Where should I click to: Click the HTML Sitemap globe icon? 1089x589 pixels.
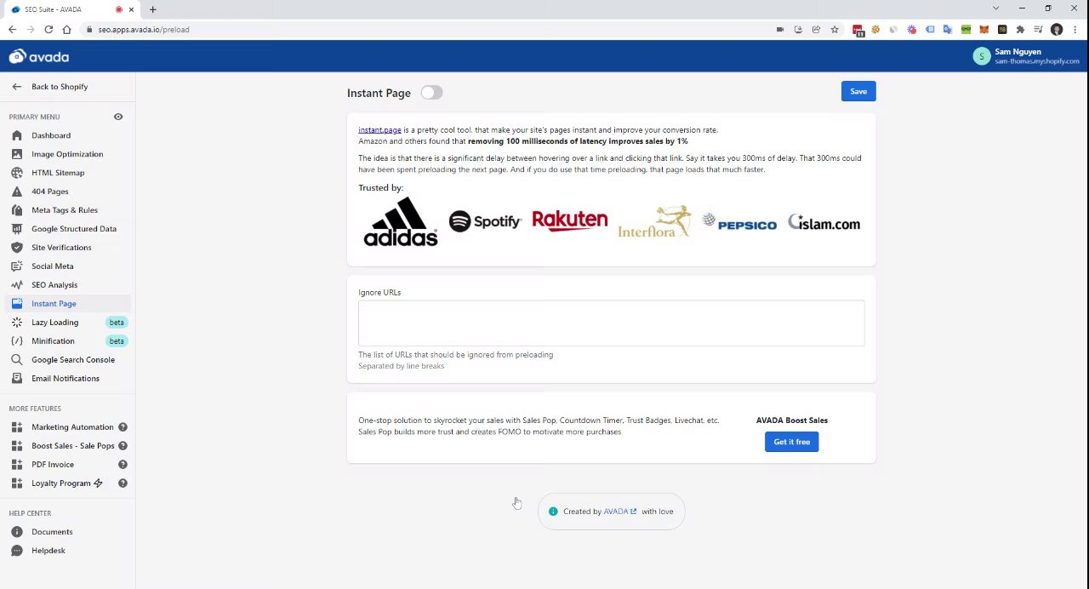(17, 173)
